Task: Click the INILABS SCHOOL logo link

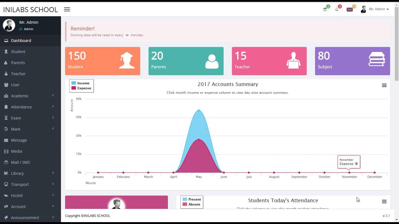Action: 30,9
